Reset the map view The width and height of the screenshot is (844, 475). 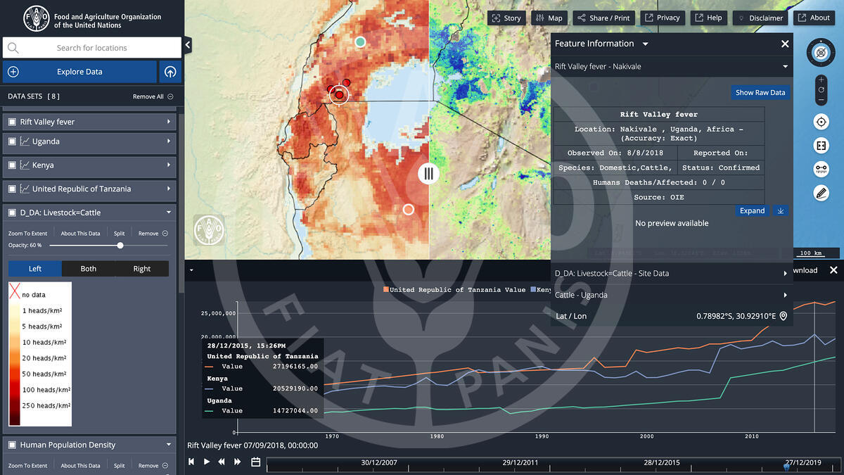(821, 90)
